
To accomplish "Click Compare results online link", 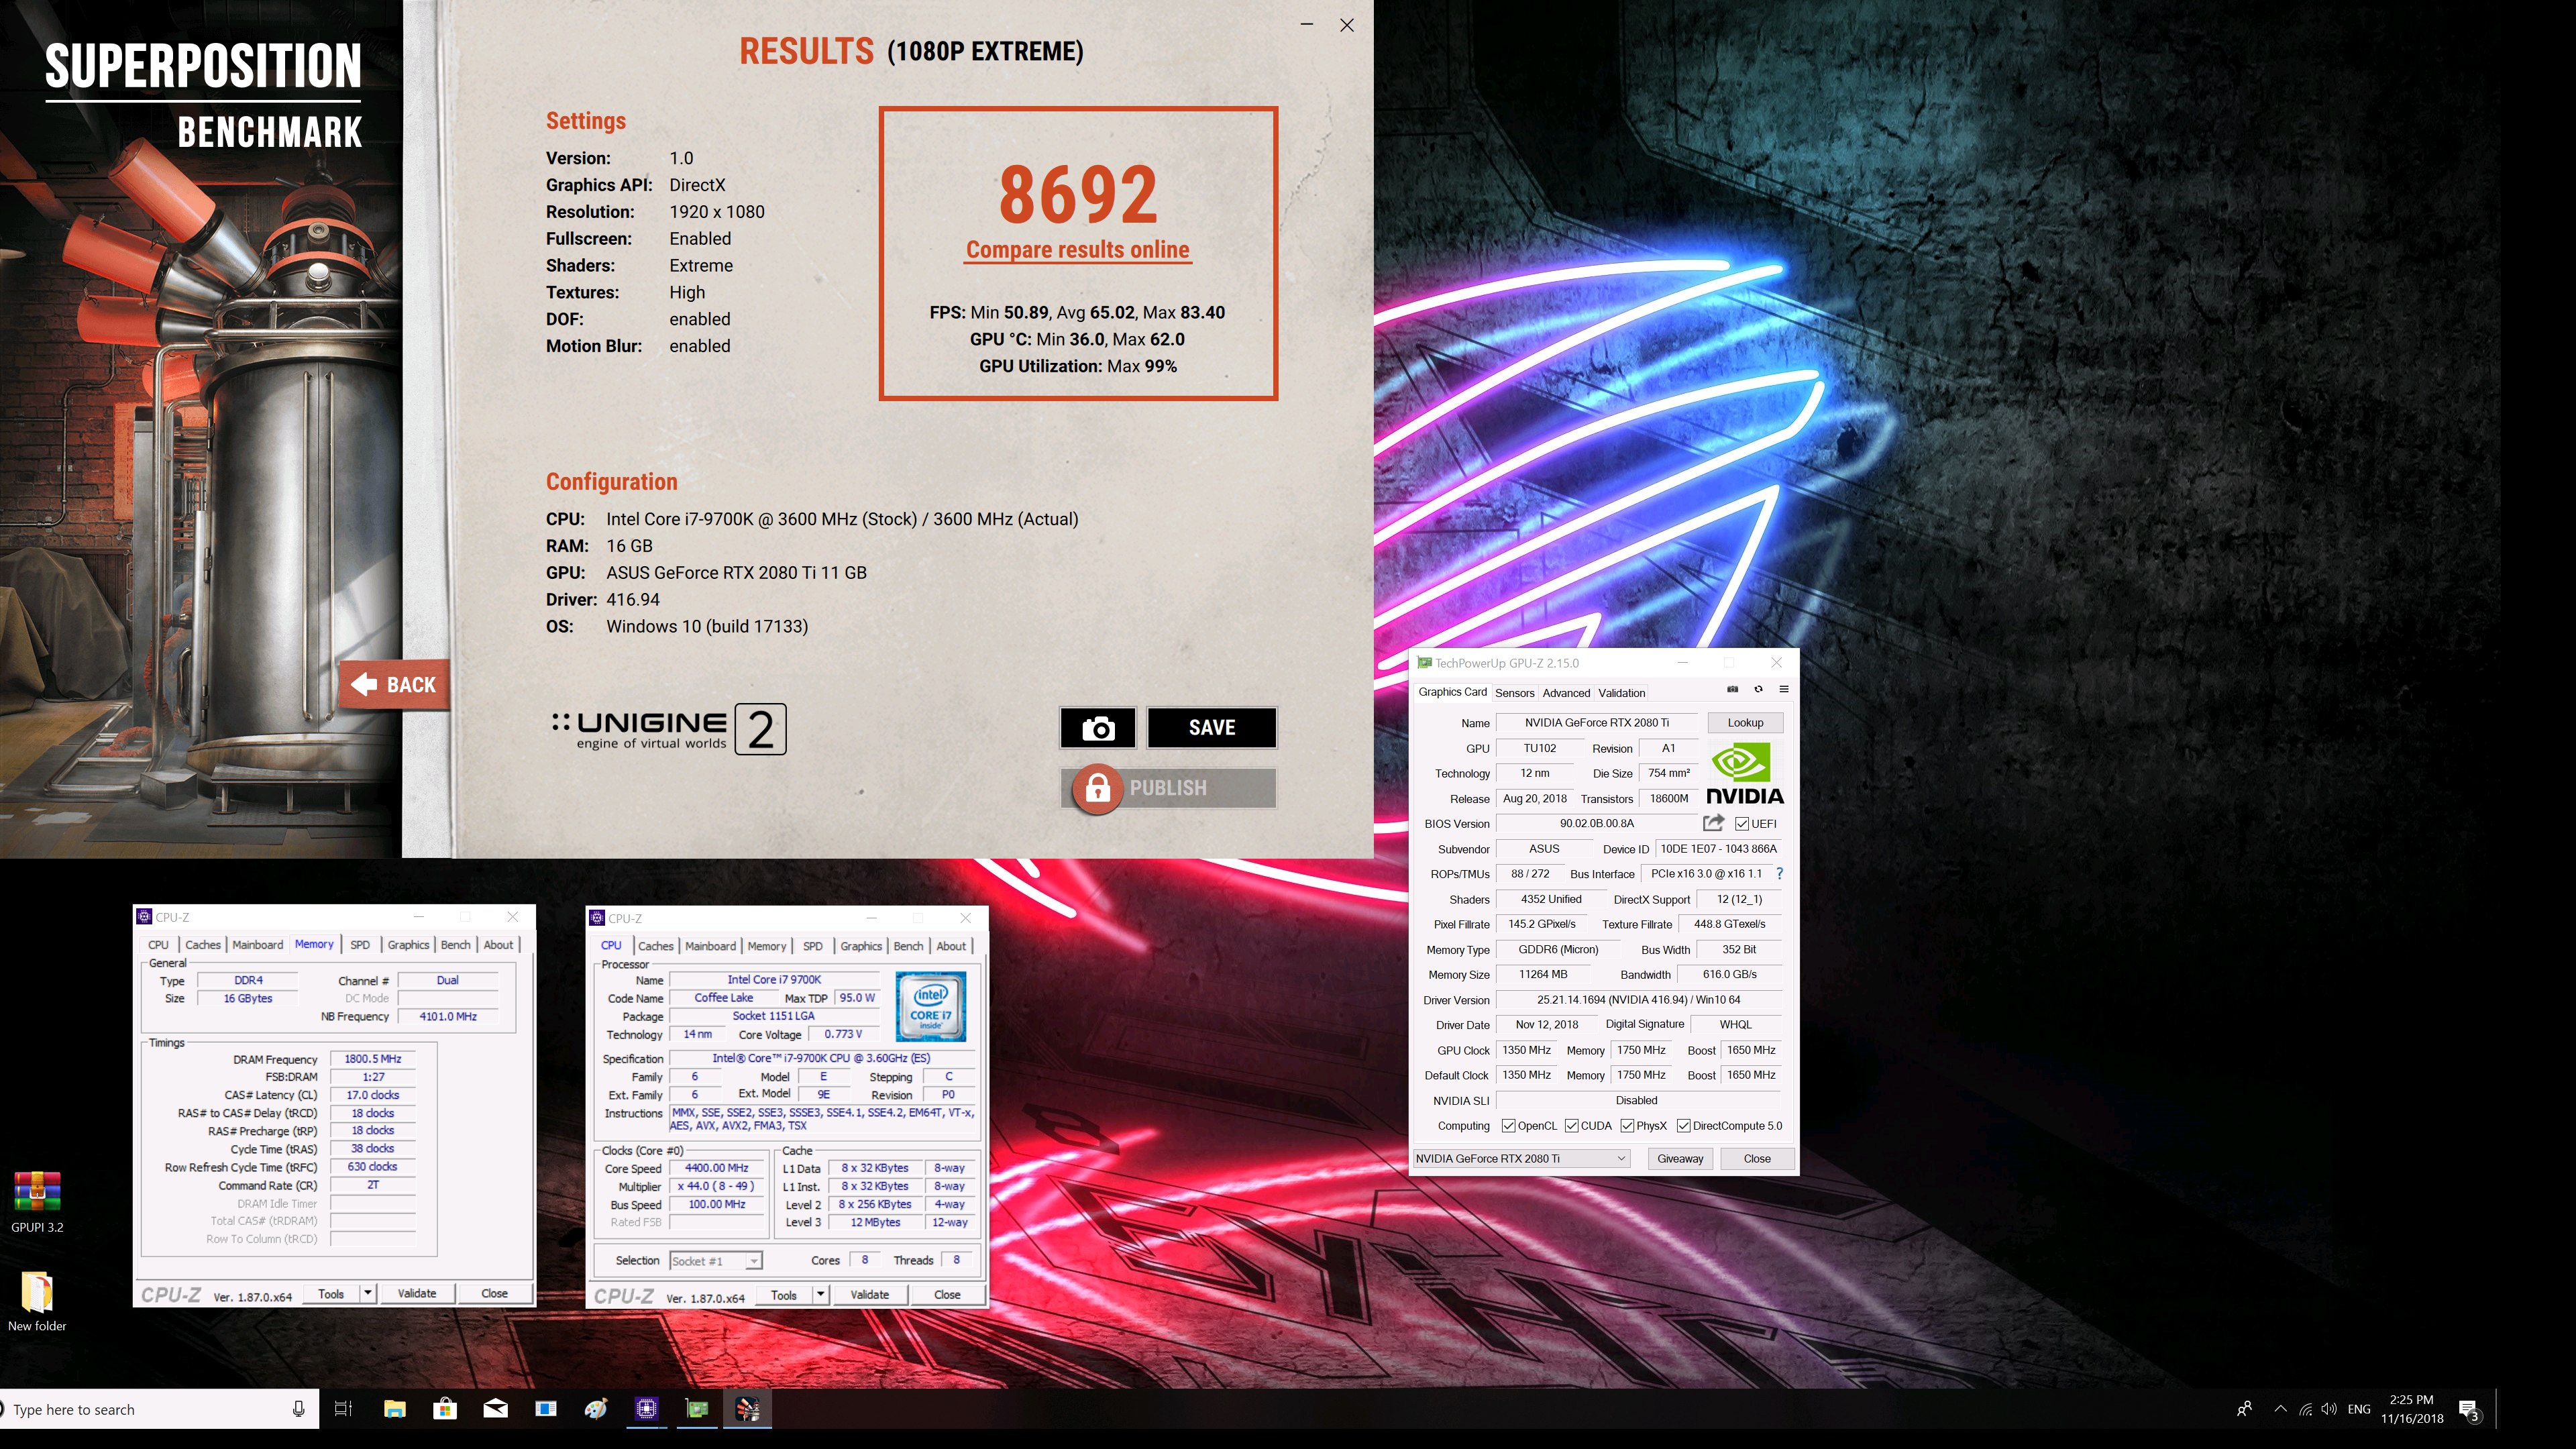I will tap(1077, 250).
